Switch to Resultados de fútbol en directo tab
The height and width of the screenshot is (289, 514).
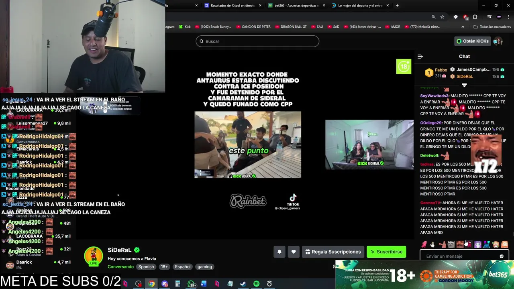[233, 6]
